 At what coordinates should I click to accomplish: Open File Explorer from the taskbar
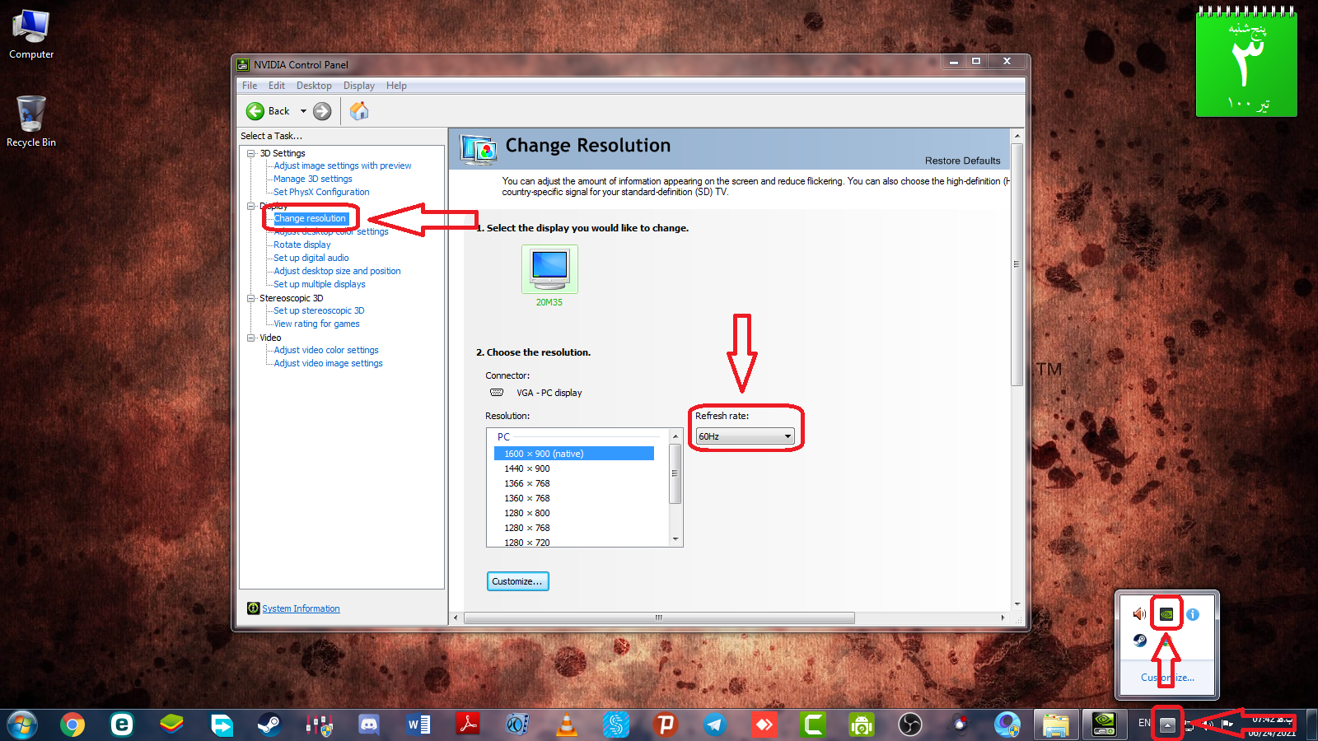[x=1055, y=725]
